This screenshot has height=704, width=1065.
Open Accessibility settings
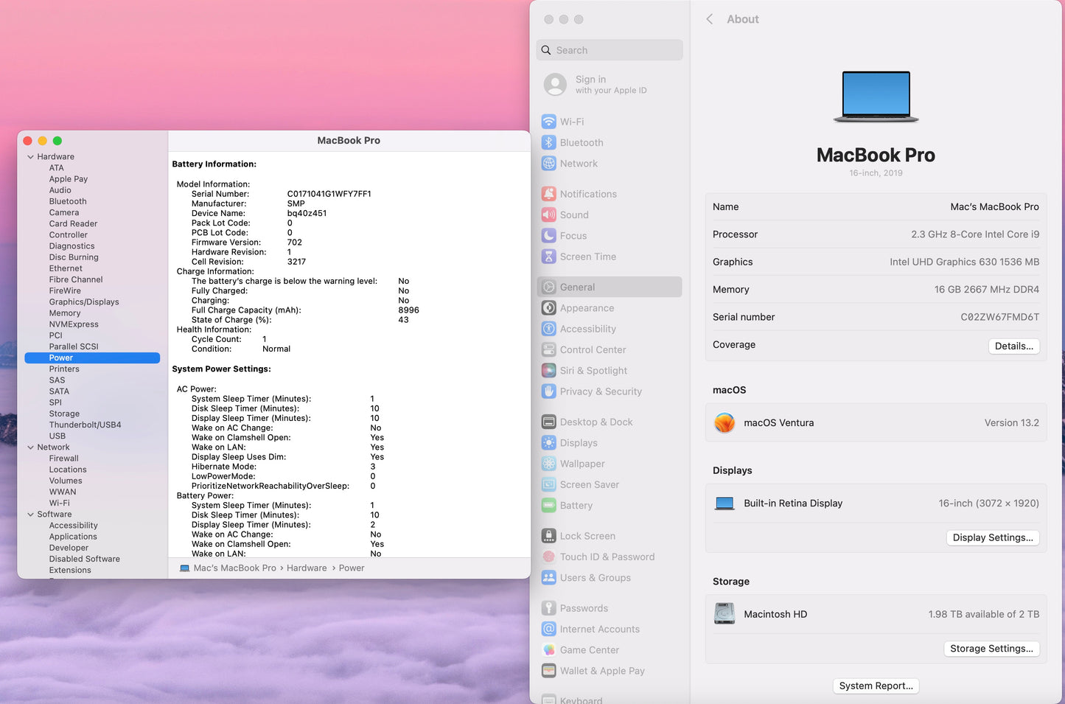coord(588,328)
